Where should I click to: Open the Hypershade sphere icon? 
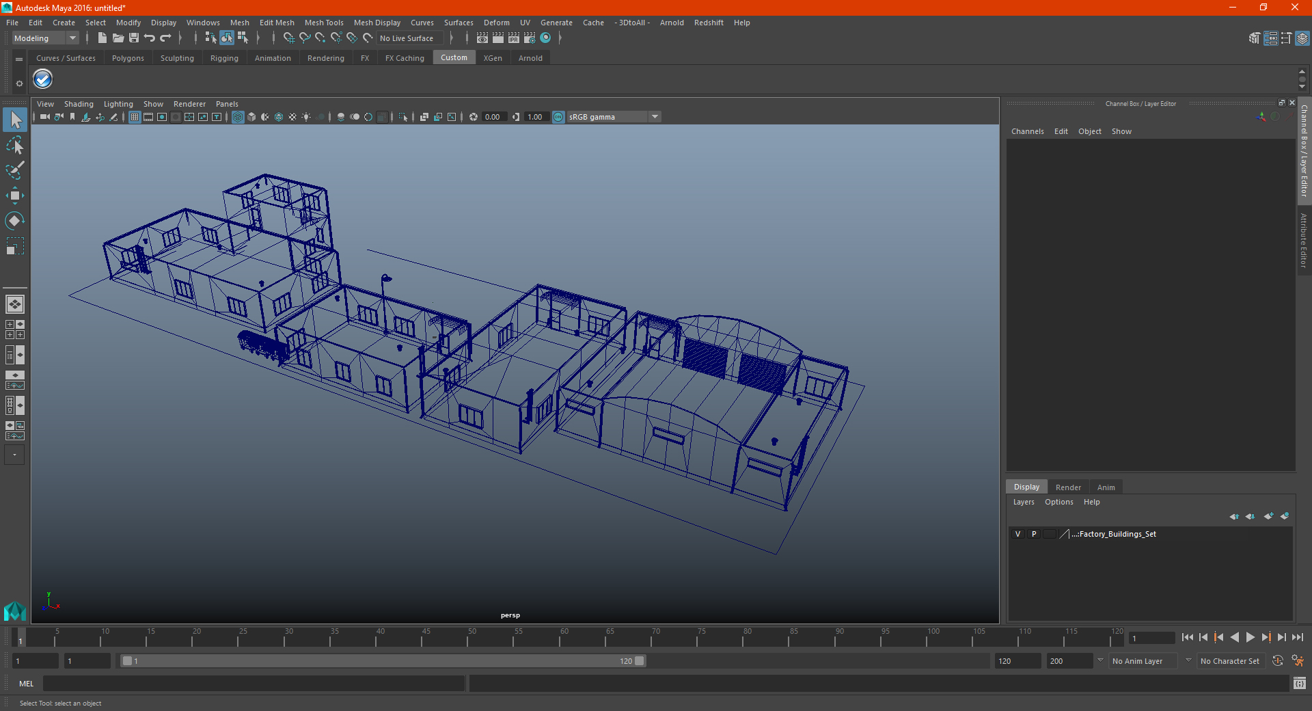coord(545,38)
